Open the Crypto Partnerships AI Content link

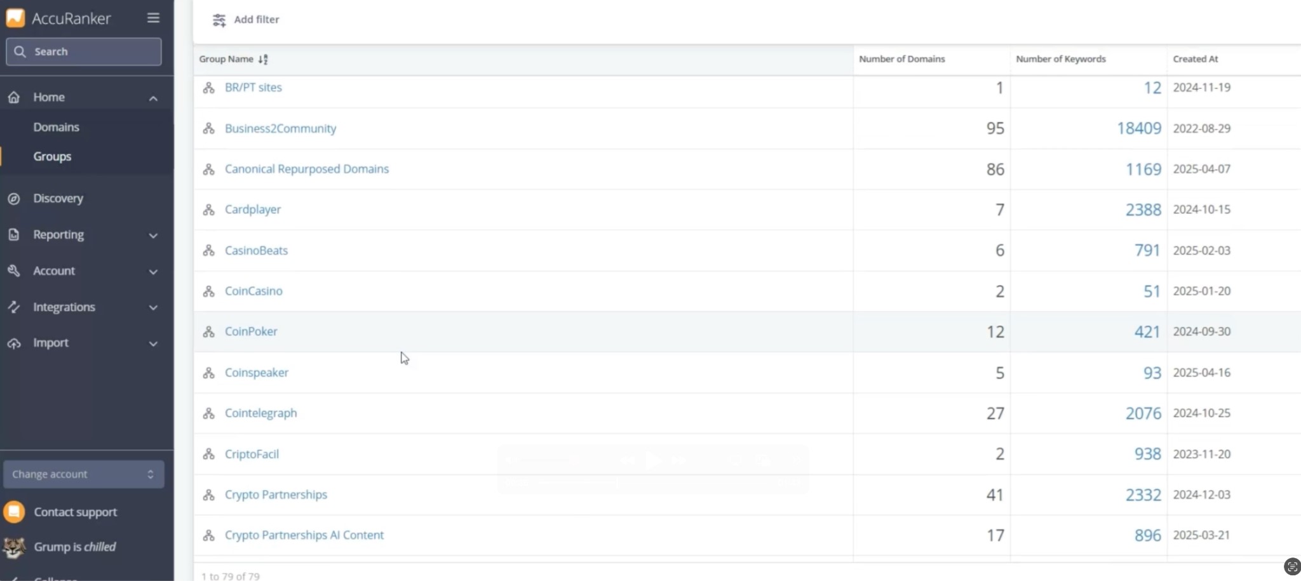point(304,535)
